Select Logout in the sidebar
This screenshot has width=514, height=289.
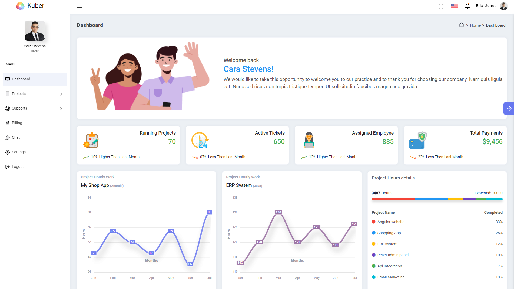click(x=35, y=167)
